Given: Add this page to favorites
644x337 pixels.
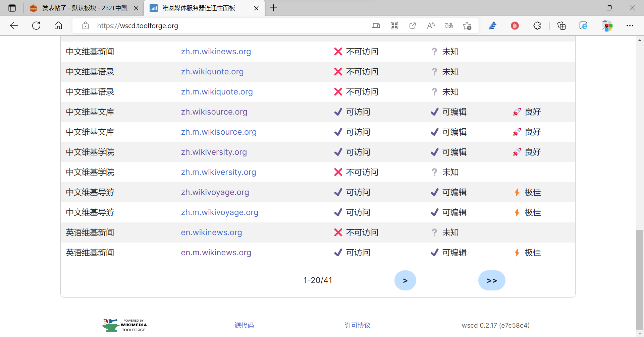Looking at the screenshot, I should coord(467,25).
